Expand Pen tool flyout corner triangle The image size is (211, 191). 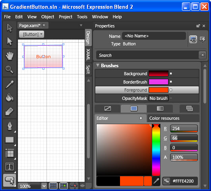point(15,132)
